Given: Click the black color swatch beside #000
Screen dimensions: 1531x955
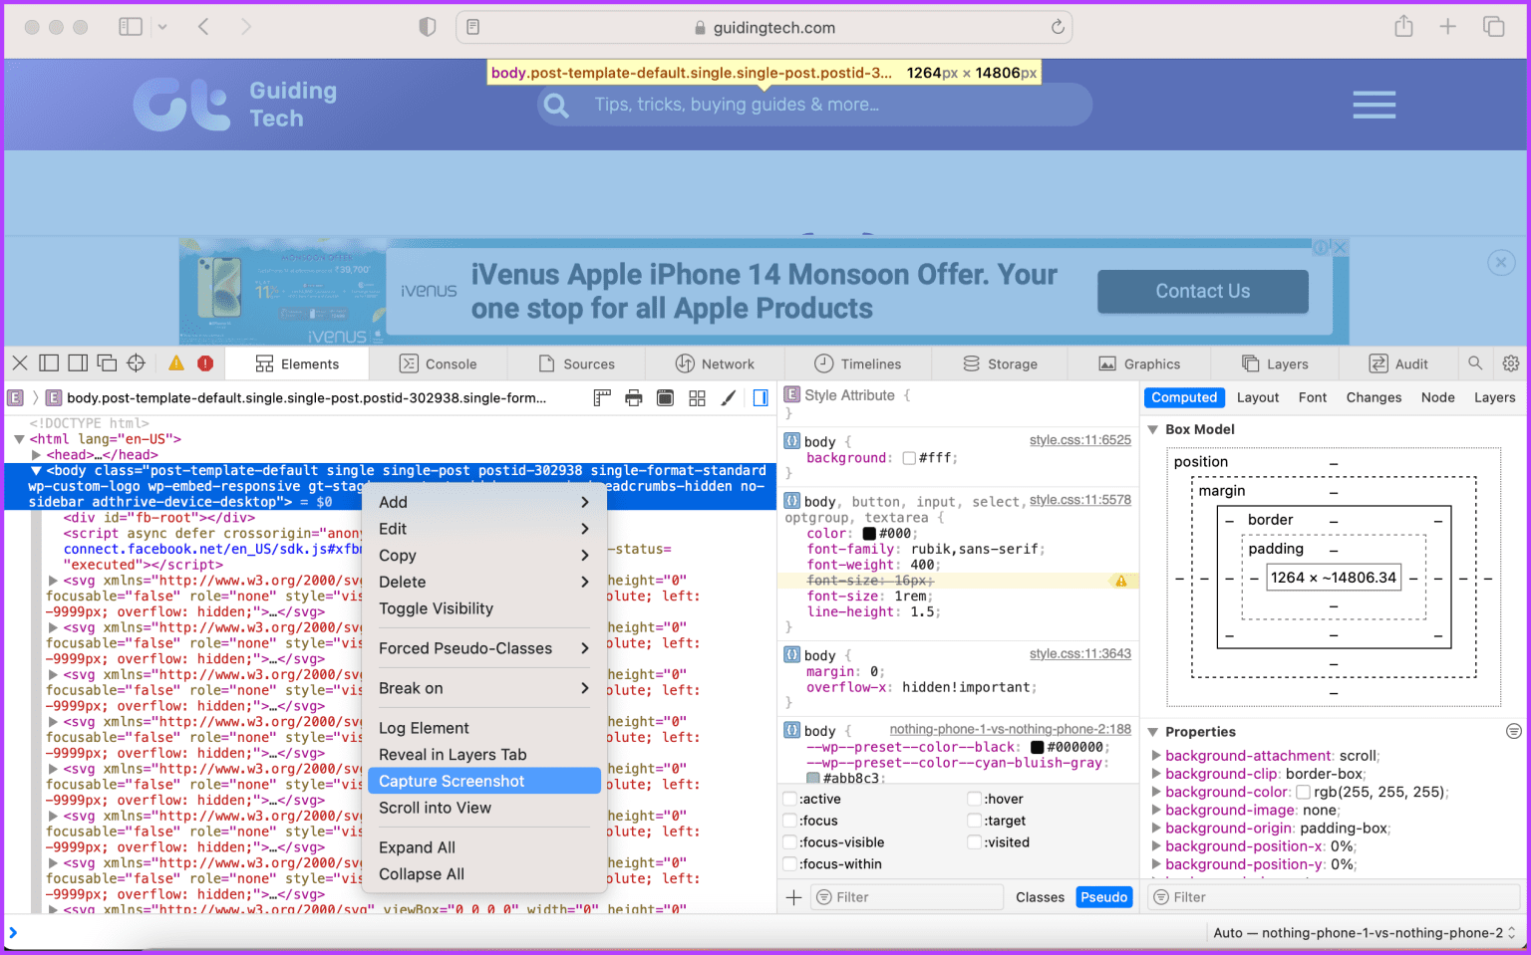Looking at the screenshot, I should (869, 534).
